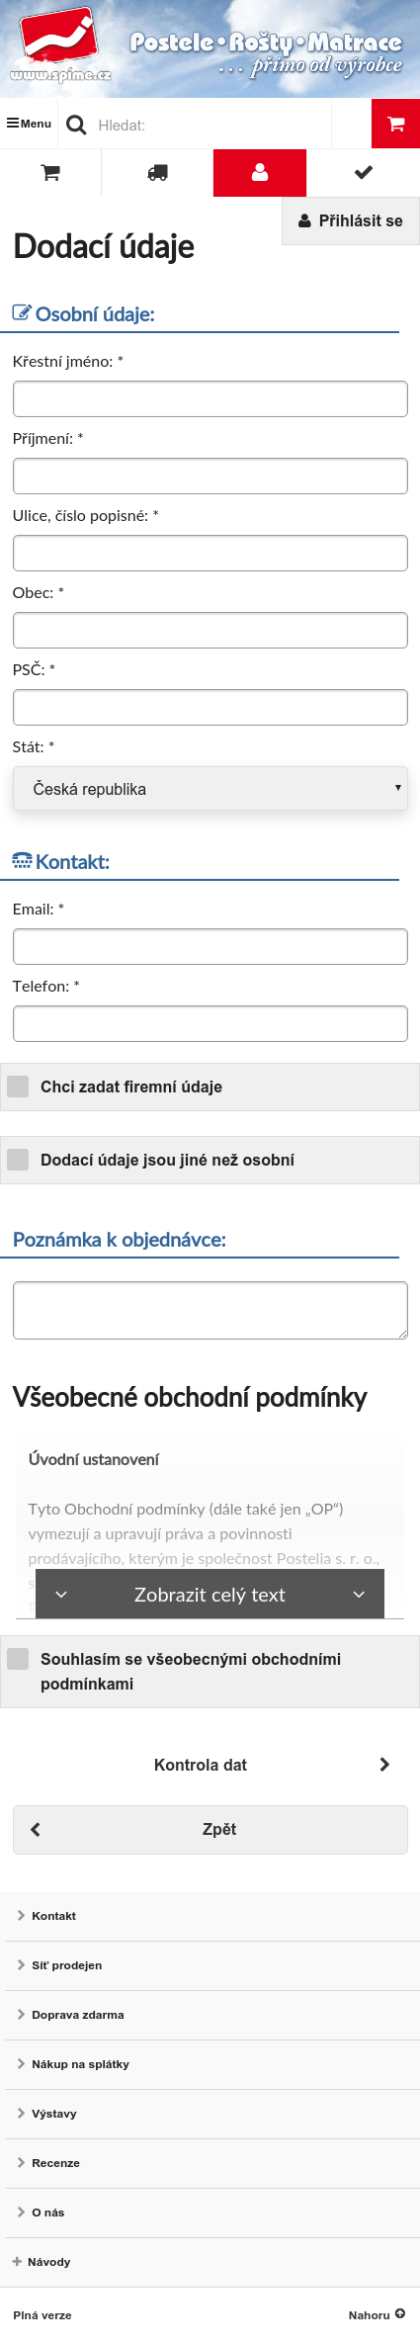Click the search magnifier icon

pos(76,125)
